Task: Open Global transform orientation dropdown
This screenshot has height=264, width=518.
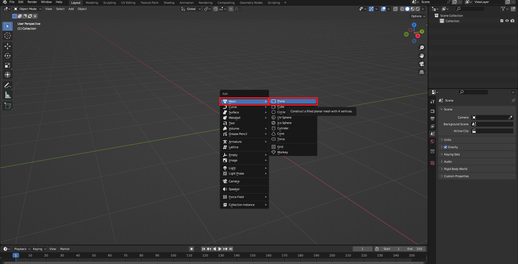Action: tap(191, 9)
